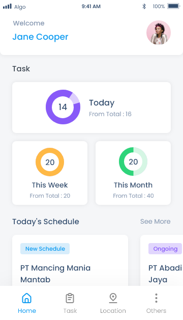
Task: Select the New Schedule badge
Action: click(45, 249)
